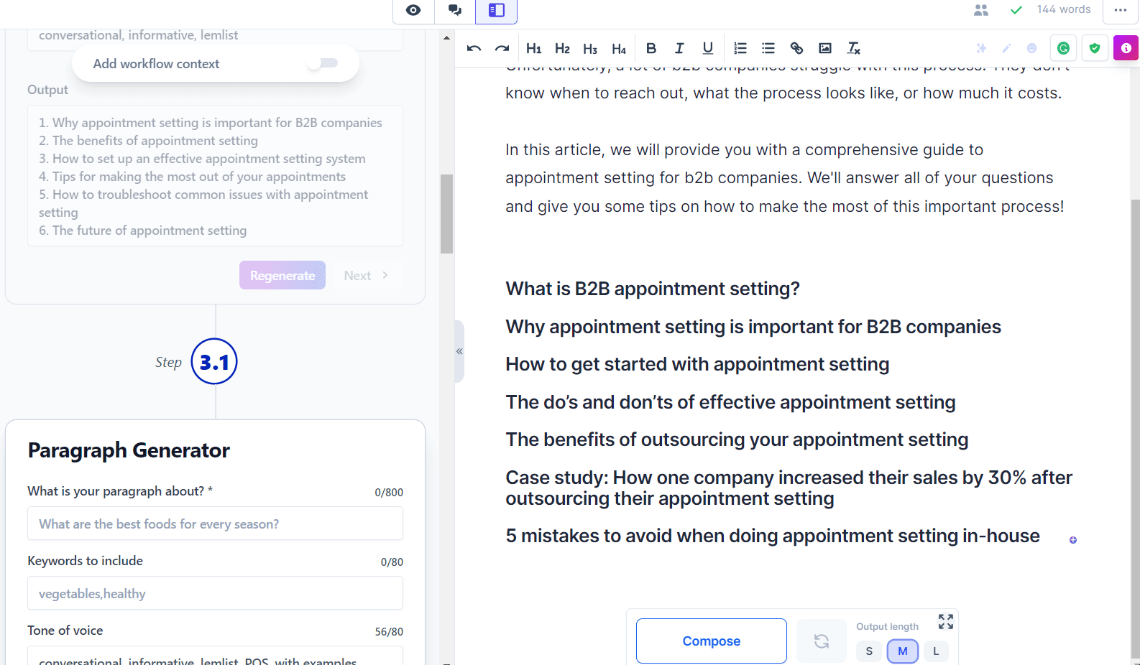Click the green saved checkmark icon

[x=1016, y=10]
